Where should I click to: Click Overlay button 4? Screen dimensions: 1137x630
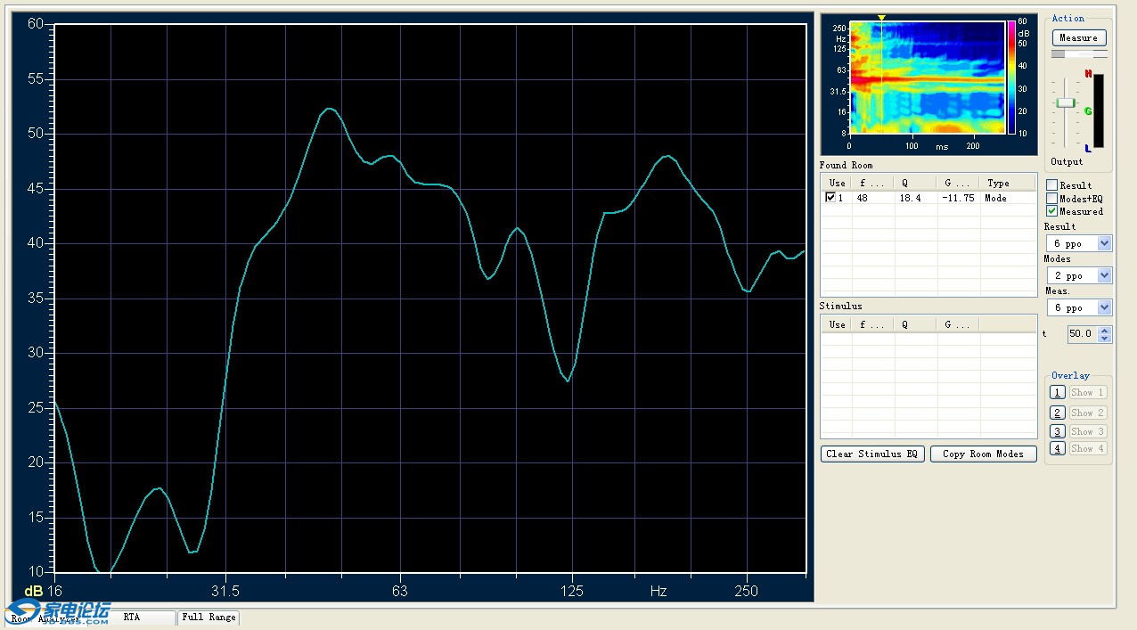point(1057,449)
